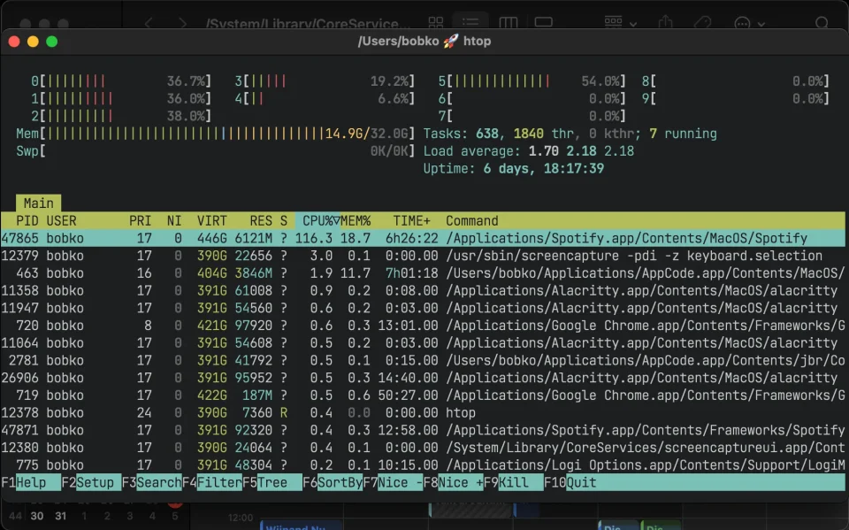Switch Finder to gallery view
Screen dimensions: 849x530
click(x=543, y=22)
